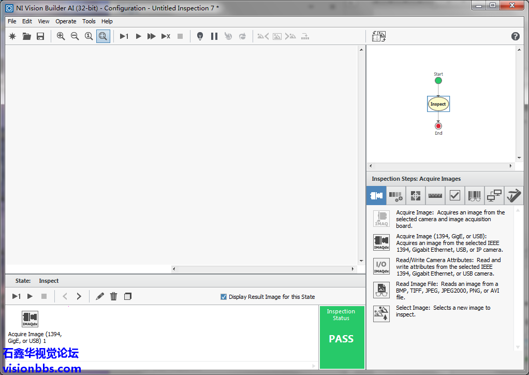The image size is (529, 375).
Task: Toggle Display Result Image for this State
Action: coord(224,297)
